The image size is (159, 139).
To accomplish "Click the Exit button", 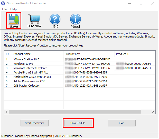I will tap(121, 123).
